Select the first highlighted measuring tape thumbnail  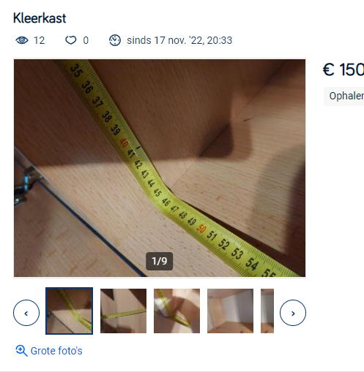tap(70, 311)
